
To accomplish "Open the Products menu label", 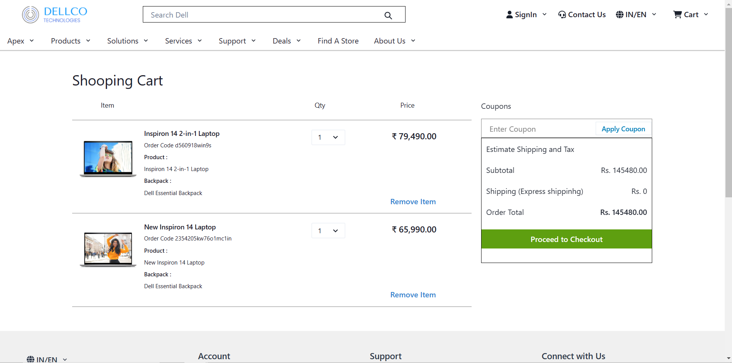I will pyautogui.click(x=66, y=41).
